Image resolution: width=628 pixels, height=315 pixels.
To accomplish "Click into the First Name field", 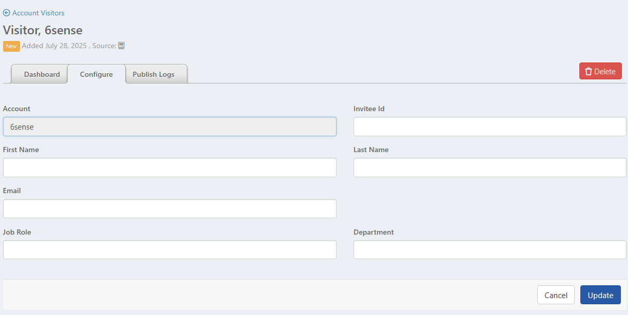I will pos(170,167).
